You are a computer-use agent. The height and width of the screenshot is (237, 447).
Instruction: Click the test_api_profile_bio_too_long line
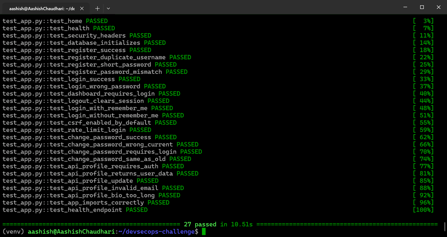pos(91,195)
